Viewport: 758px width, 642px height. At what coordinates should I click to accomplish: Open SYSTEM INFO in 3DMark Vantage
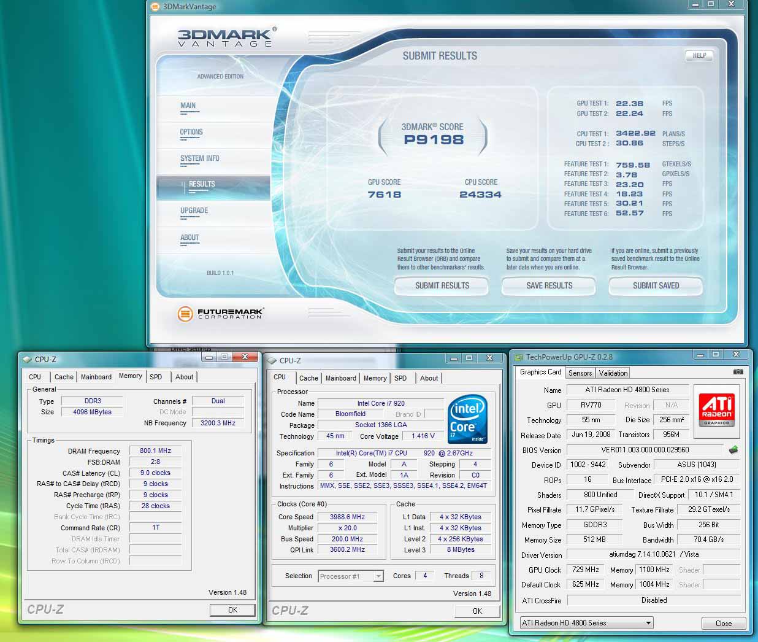pos(199,158)
